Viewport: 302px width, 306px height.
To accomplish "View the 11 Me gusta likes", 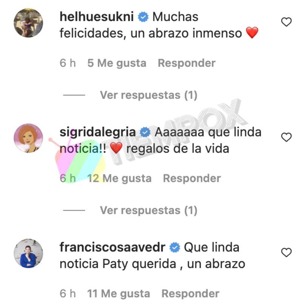I will (x=119, y=294).
